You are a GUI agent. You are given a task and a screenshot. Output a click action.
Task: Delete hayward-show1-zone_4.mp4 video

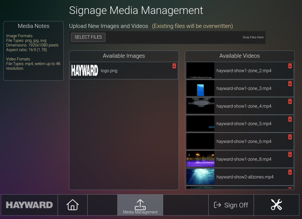(x=290, y=101)
